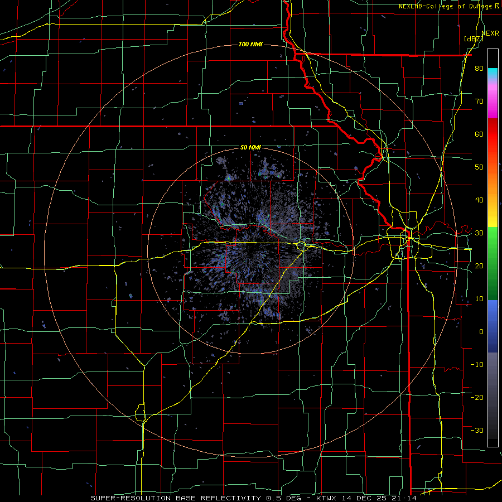Click the blue segment of reflectivity color bar
The height and width of the screenshot is (502, 502).
coord(493,326)
